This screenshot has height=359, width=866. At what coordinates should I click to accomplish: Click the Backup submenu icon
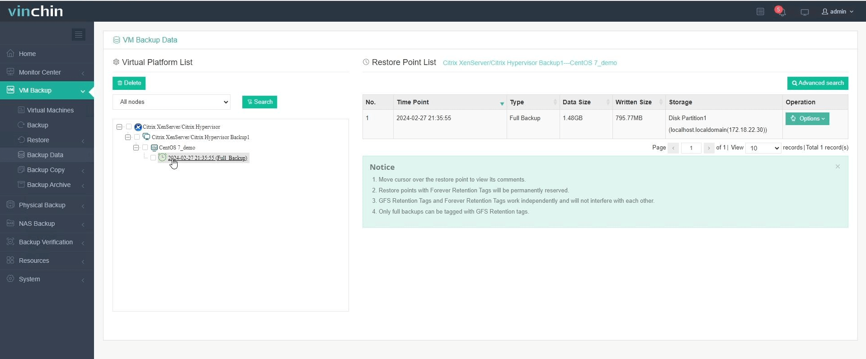[21, 125]
